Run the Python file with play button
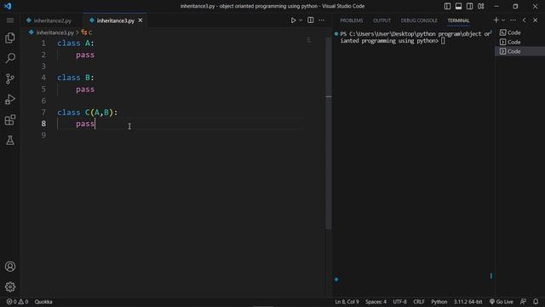The width and height of the screenshot is (545, 307). [293, 20]
